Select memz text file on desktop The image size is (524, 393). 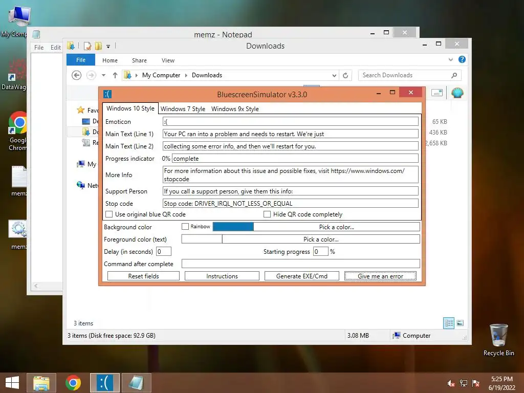tap(18, 181)
